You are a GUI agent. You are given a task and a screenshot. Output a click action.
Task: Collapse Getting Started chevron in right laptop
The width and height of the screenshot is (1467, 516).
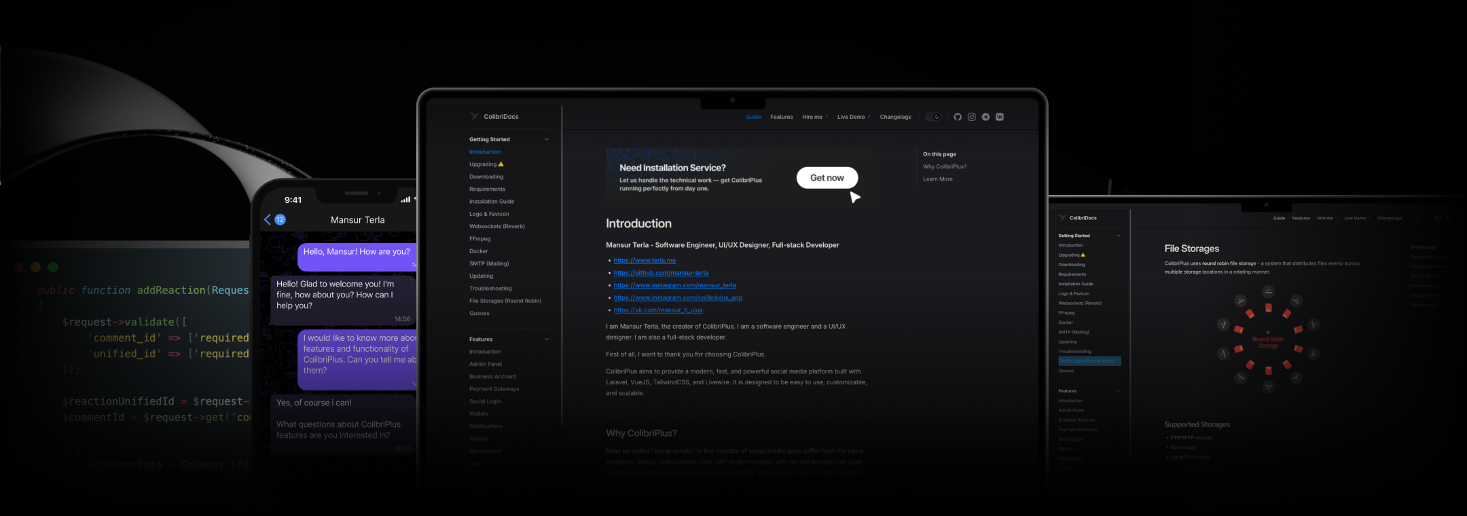click(x=1119, y=236)
